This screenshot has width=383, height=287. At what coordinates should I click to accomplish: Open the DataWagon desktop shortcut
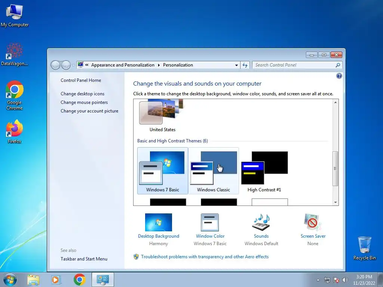15,54
